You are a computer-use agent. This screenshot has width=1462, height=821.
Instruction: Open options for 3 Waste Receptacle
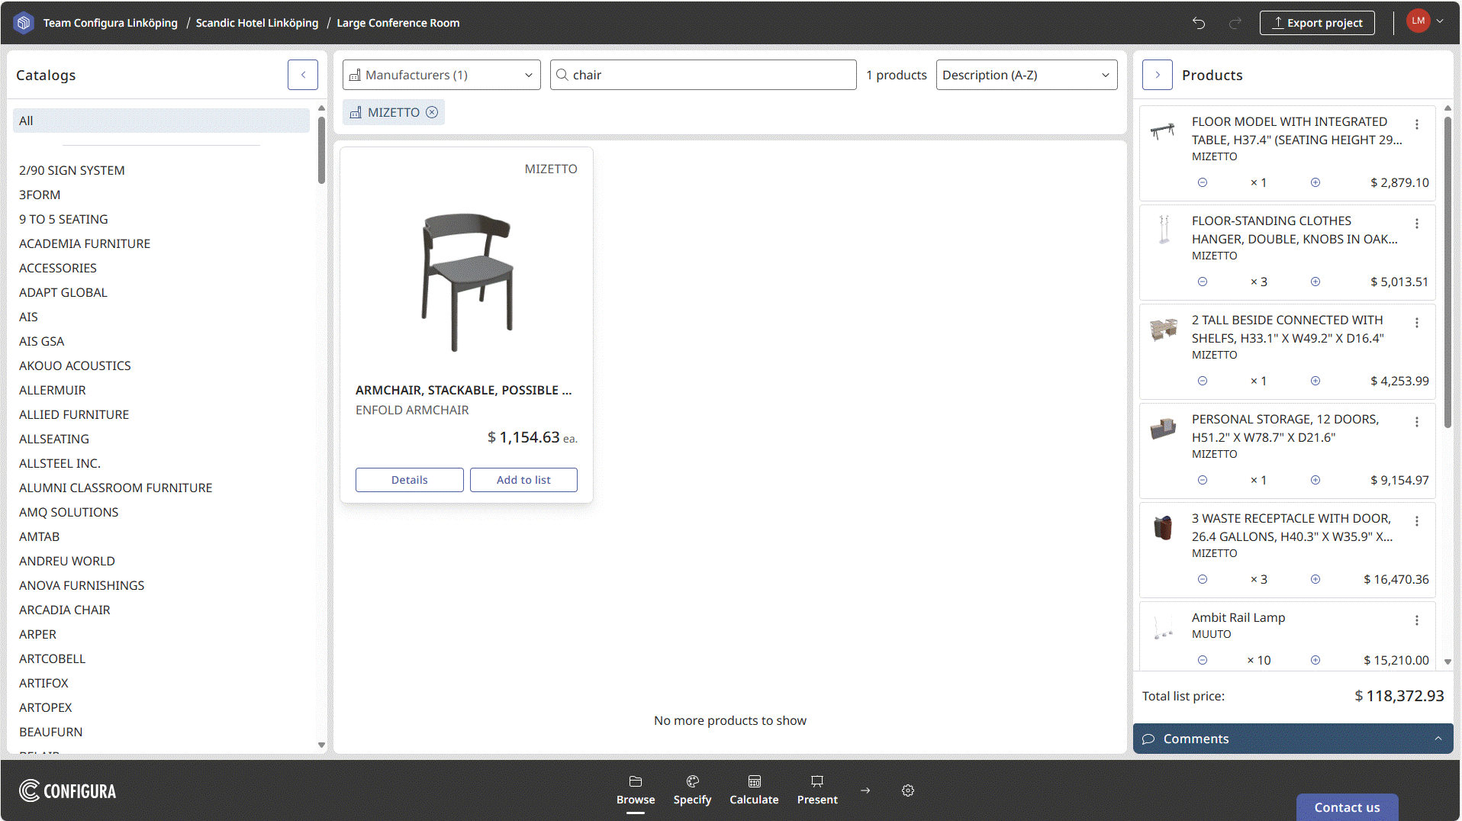tap(1417, 521)
